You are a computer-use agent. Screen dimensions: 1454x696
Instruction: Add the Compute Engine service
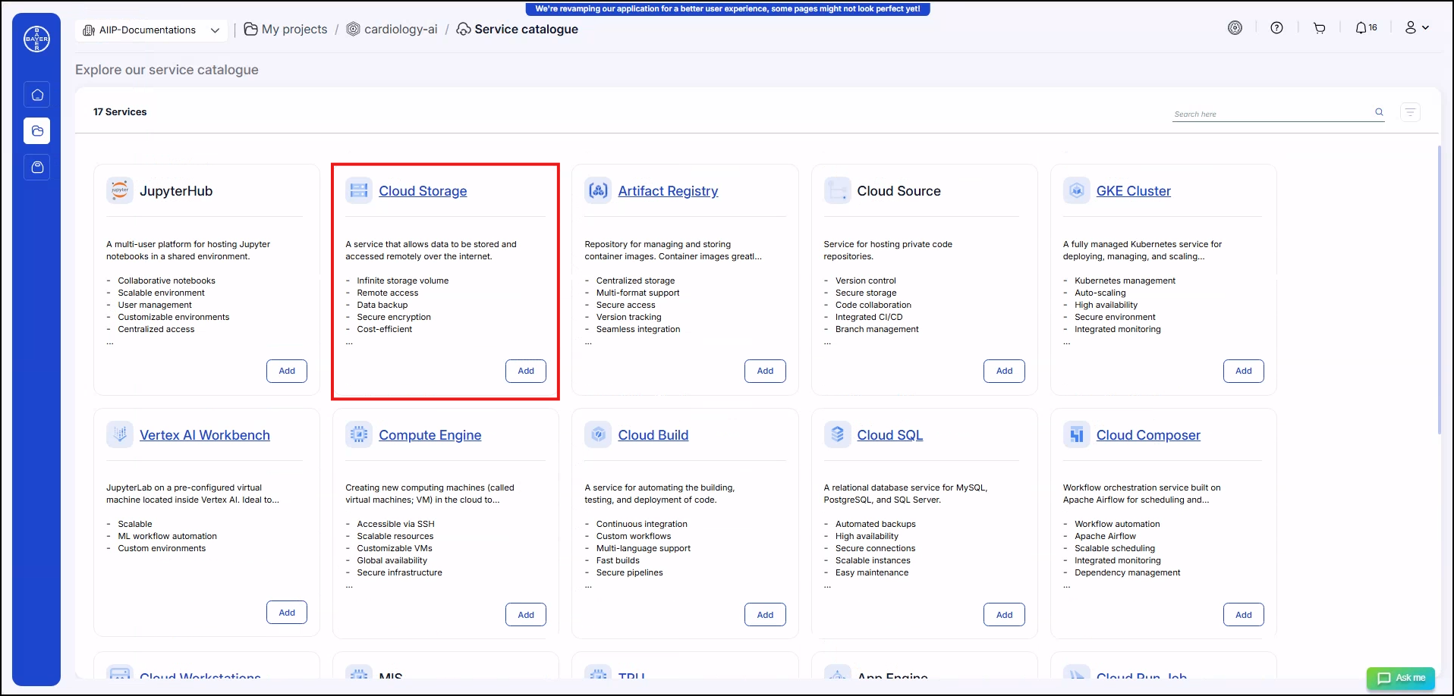(526, 615)
